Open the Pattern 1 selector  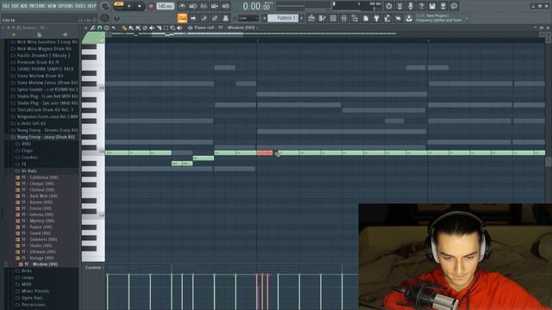click(x=283, y=18)
